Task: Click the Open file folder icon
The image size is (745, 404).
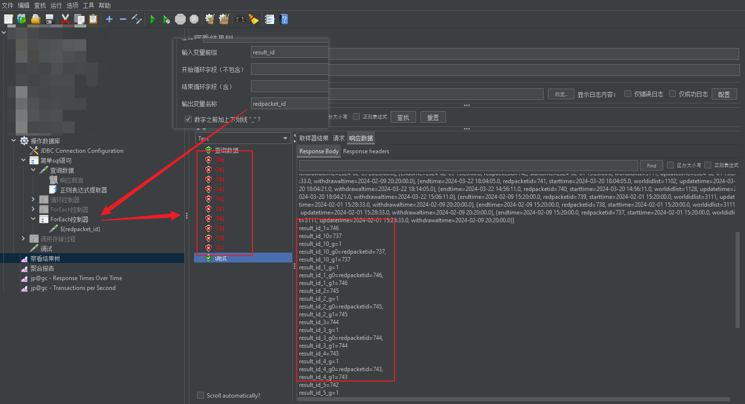Action: 35,19
